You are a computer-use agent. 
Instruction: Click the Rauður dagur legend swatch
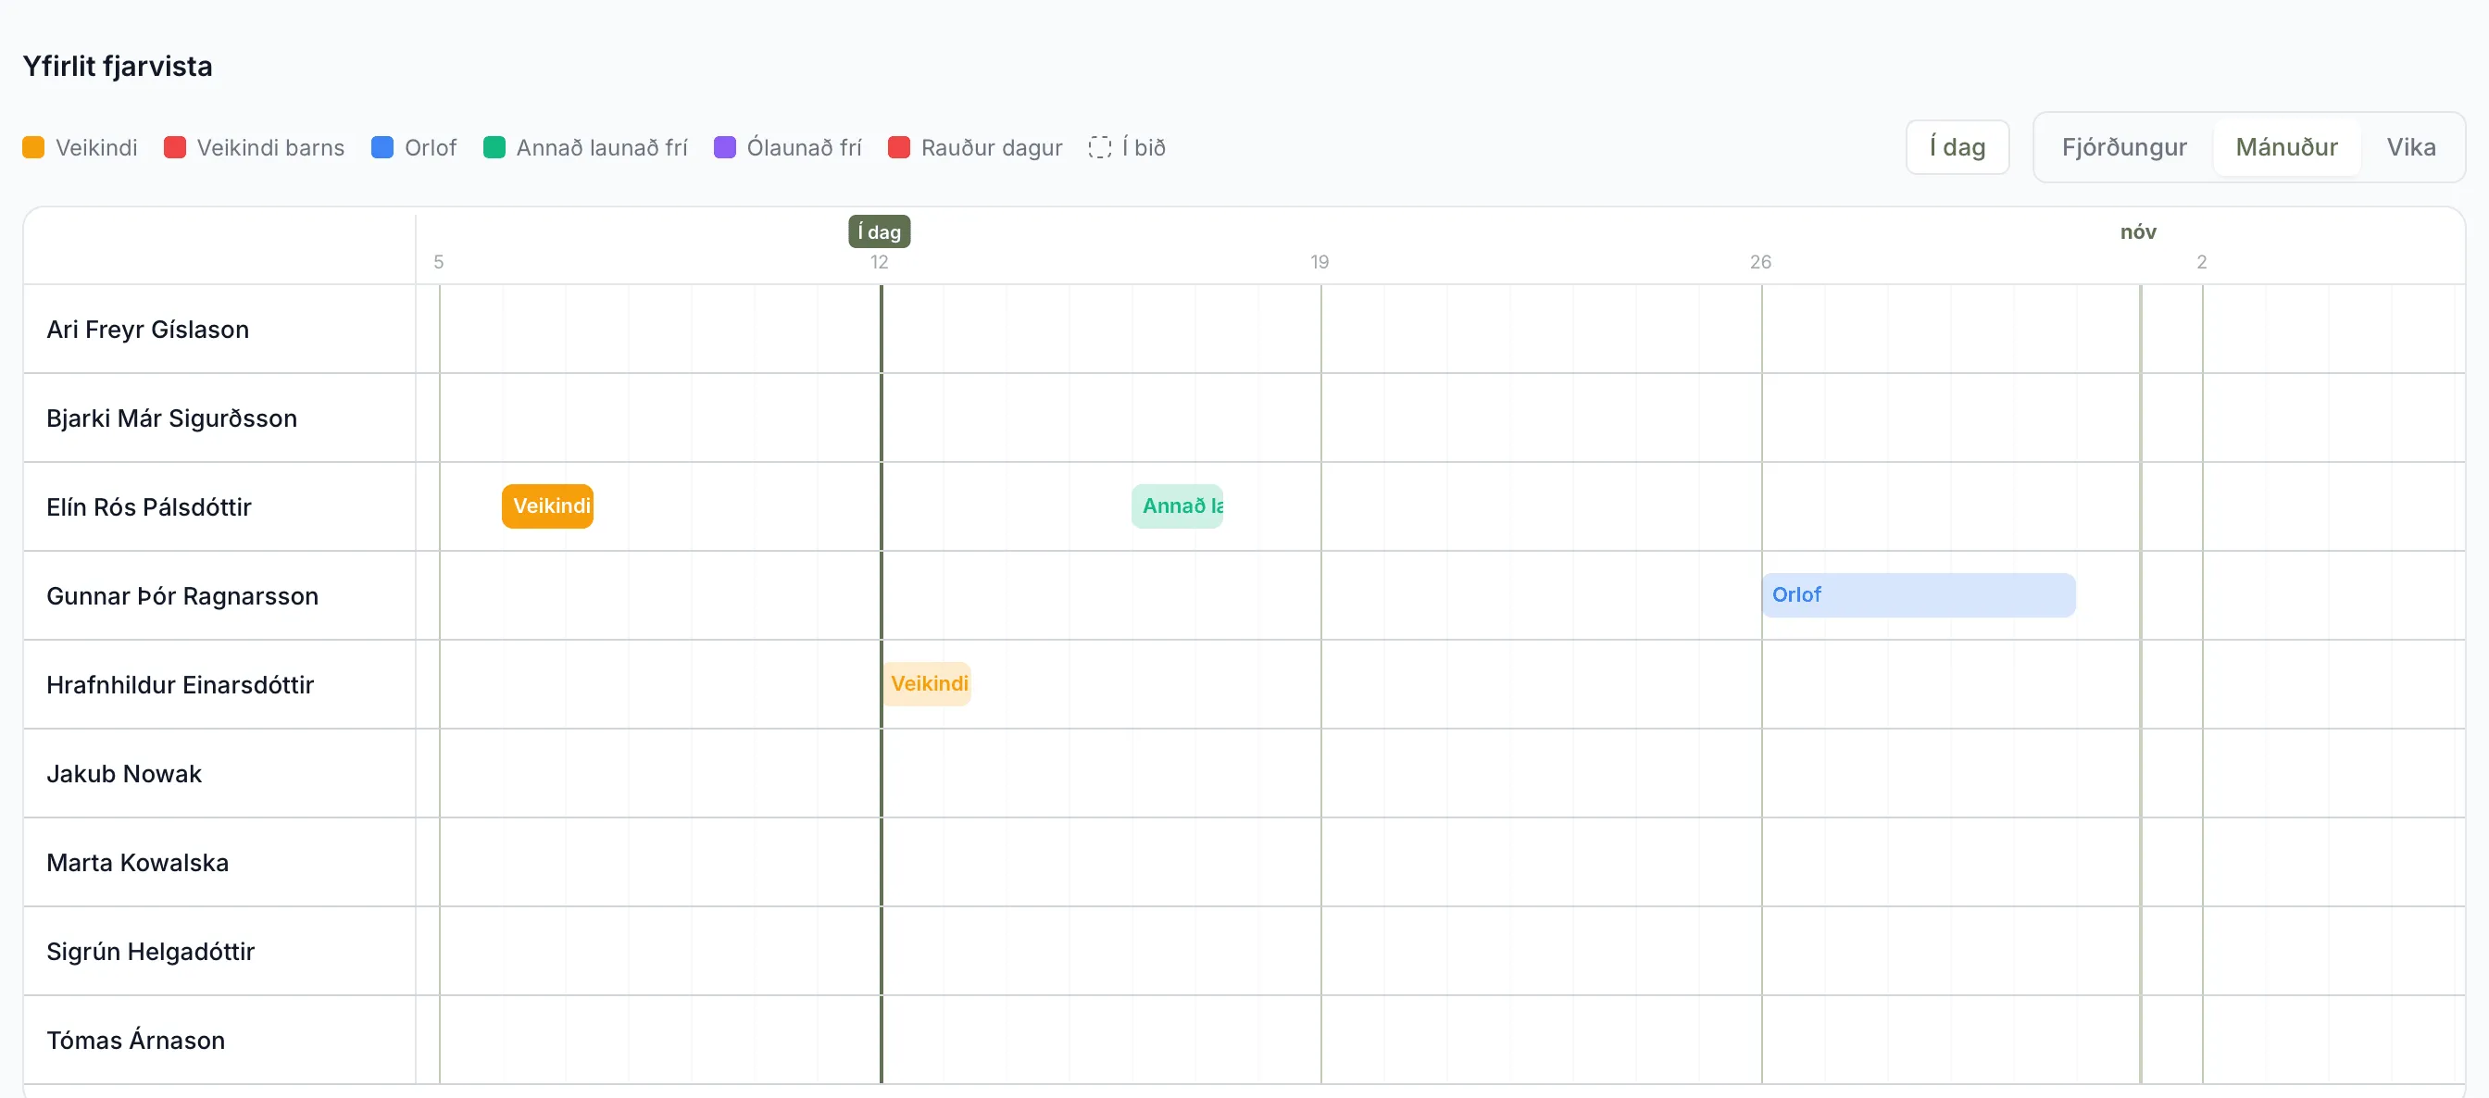898,147
